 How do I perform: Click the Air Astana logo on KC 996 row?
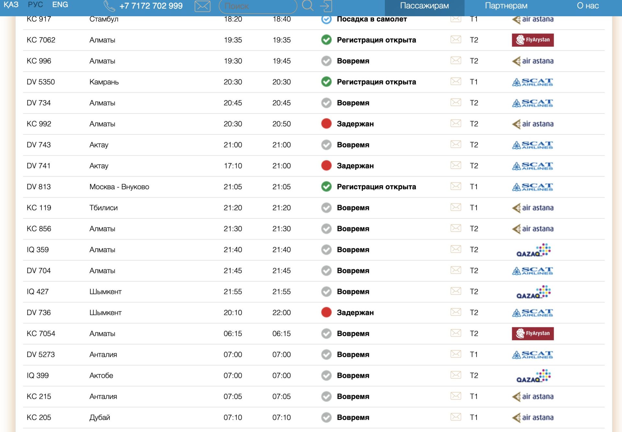[x=533, y=61]
